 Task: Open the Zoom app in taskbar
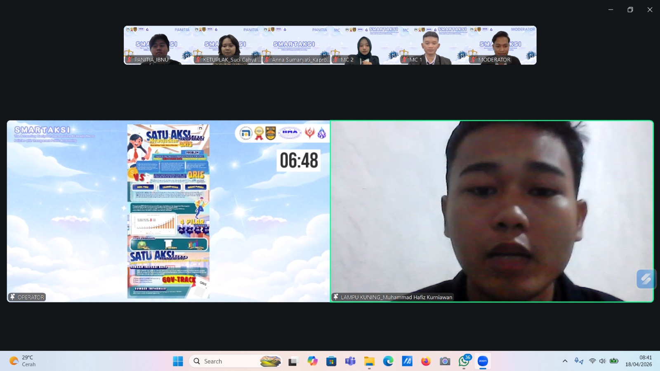coord(483,361)
